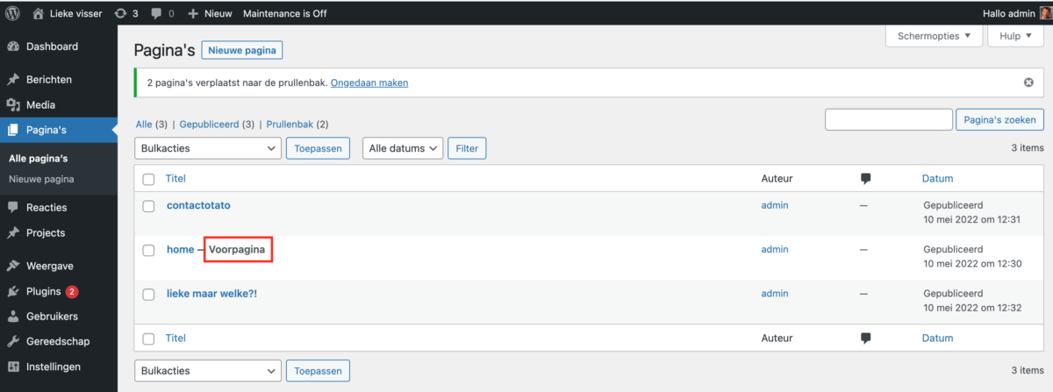
Task: Click the page search input field
Action: (x=888, y=119)
